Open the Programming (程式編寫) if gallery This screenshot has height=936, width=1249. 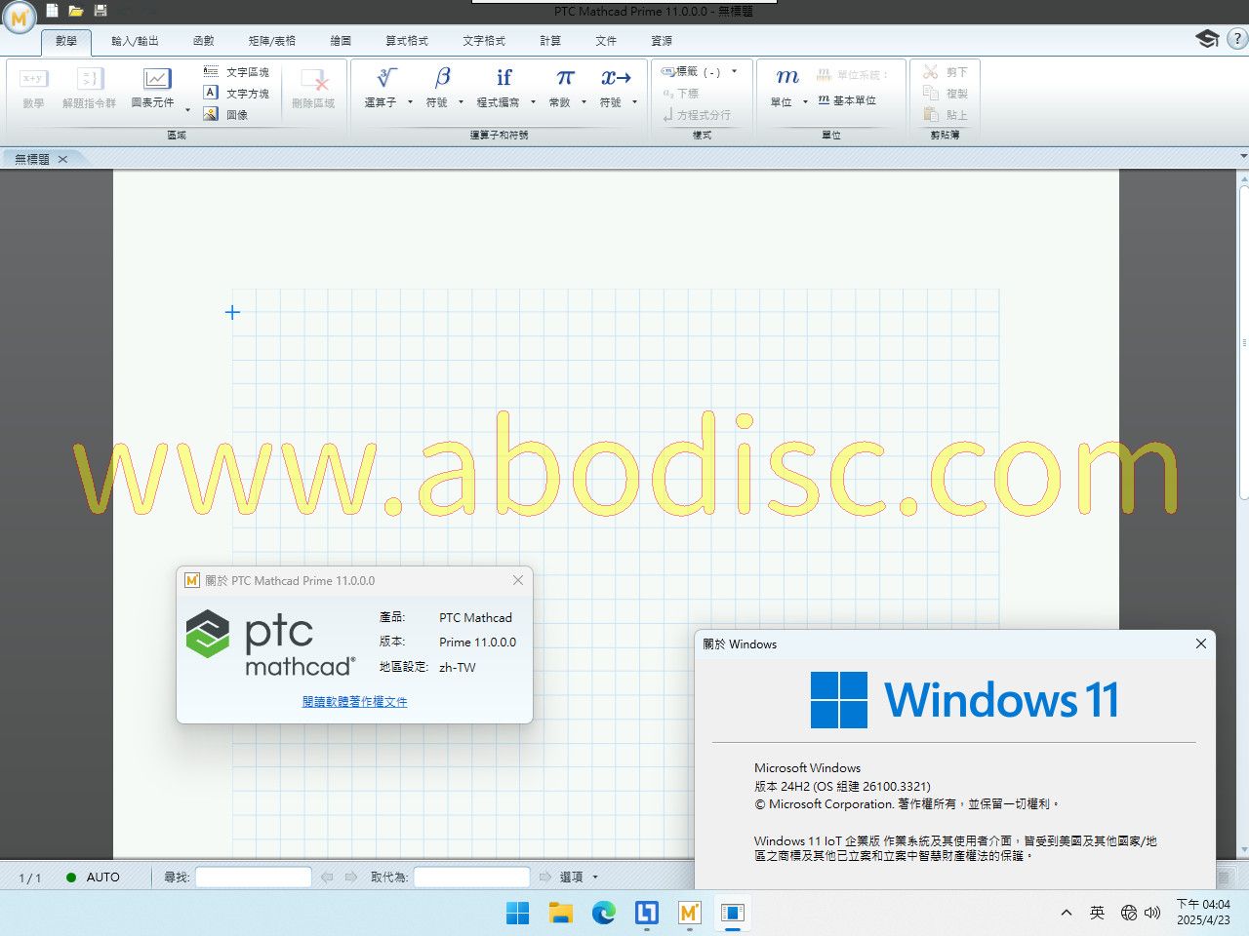pos(499,88)
